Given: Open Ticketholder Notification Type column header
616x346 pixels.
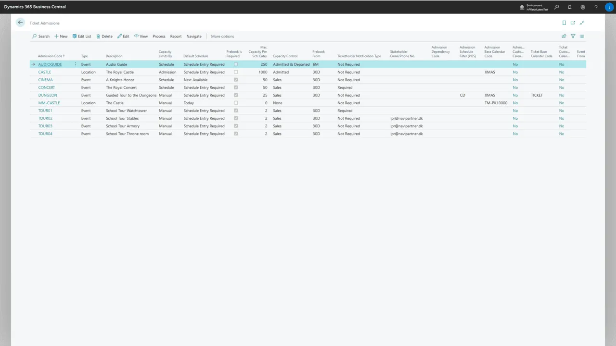Looking at the screenshot, I should click(x=359, y=56).
